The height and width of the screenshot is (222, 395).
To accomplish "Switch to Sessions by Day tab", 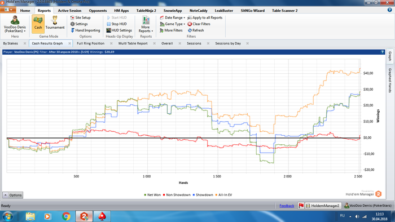I will pos(228,43).
